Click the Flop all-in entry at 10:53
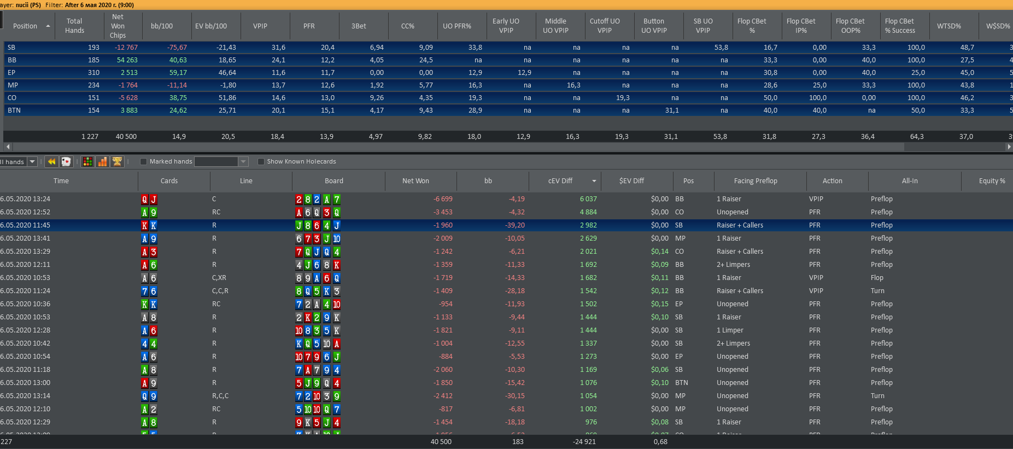 coord(877,278)
